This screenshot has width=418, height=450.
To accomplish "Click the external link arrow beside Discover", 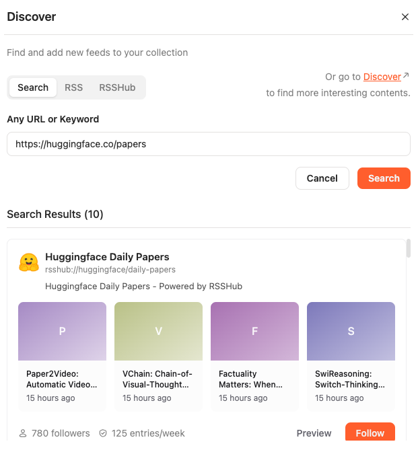I will tap(407, 76).
